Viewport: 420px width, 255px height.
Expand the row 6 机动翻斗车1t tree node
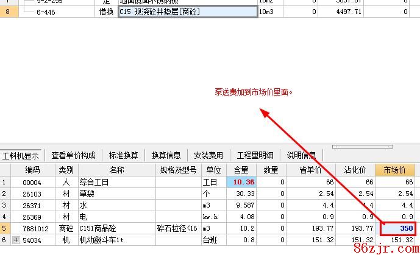[x=16, y=240]
